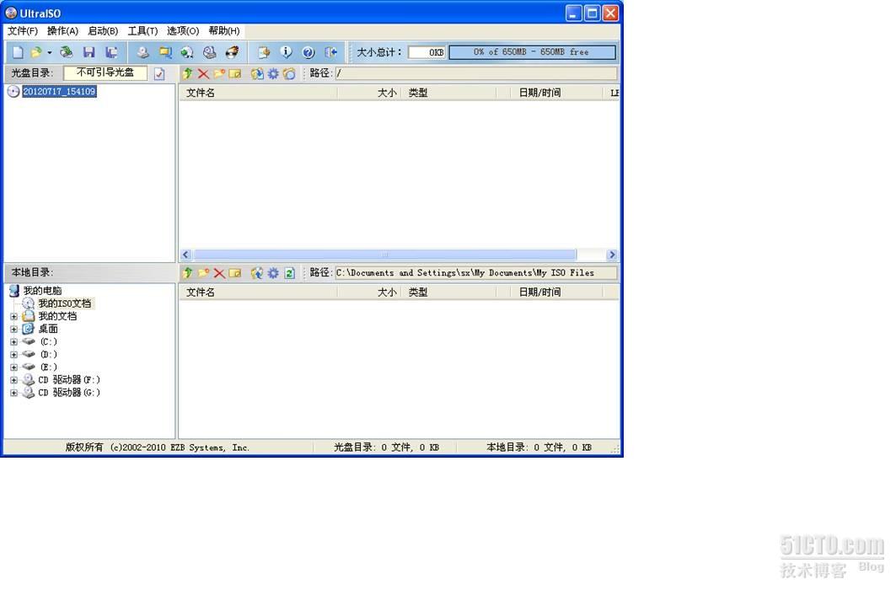Click the blue Info toolbar icon
This screenshot has height=590, width=896.
coord(286,52)
